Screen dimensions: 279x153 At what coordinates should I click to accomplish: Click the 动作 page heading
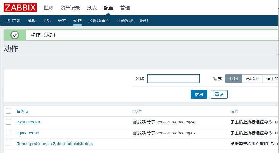click(x=11, y=49)
